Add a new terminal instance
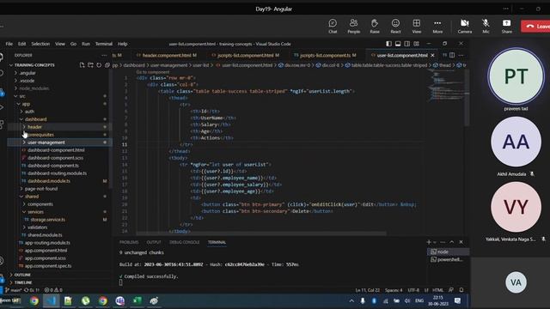Screen dimensions: 550x309 (429, 242)
